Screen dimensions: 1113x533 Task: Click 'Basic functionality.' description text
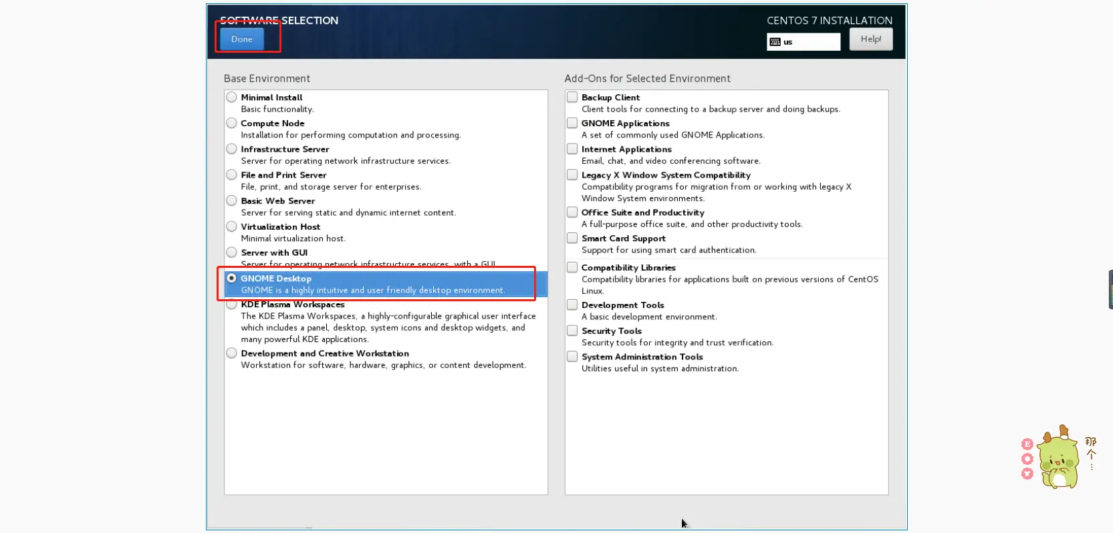click(277, 109)
